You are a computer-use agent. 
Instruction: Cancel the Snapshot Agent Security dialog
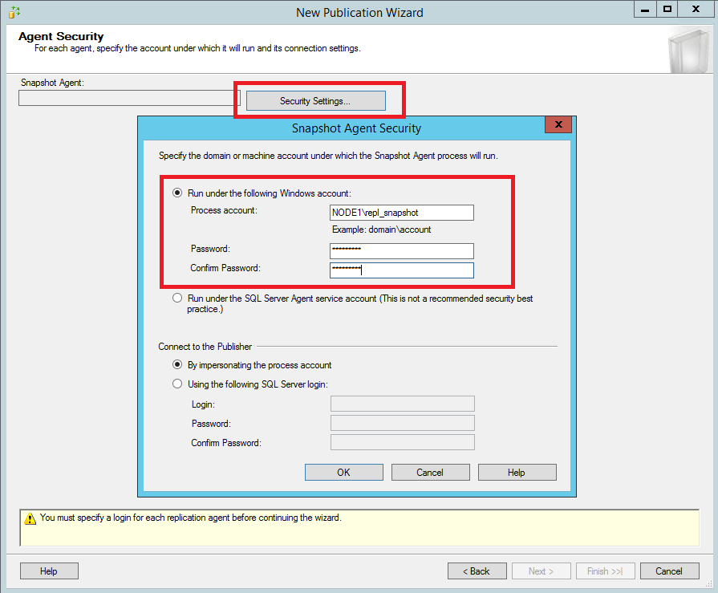(x=430, y=472)
